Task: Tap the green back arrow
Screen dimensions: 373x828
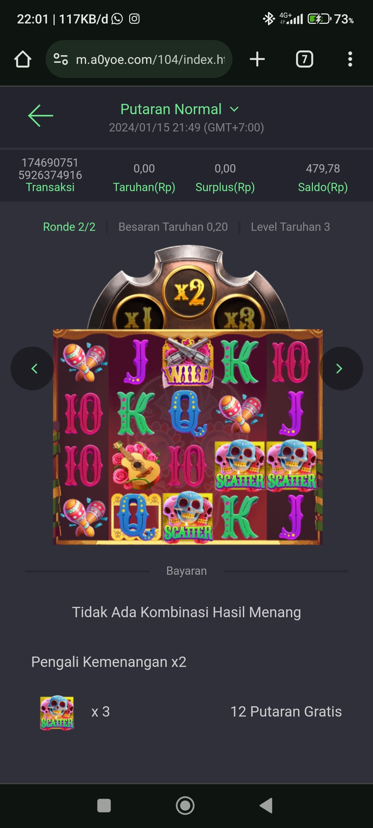Action: coord(40,116)
